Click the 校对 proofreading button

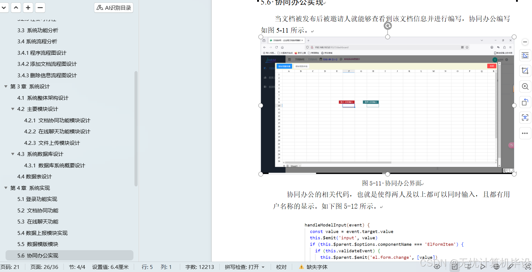(281, 267)
